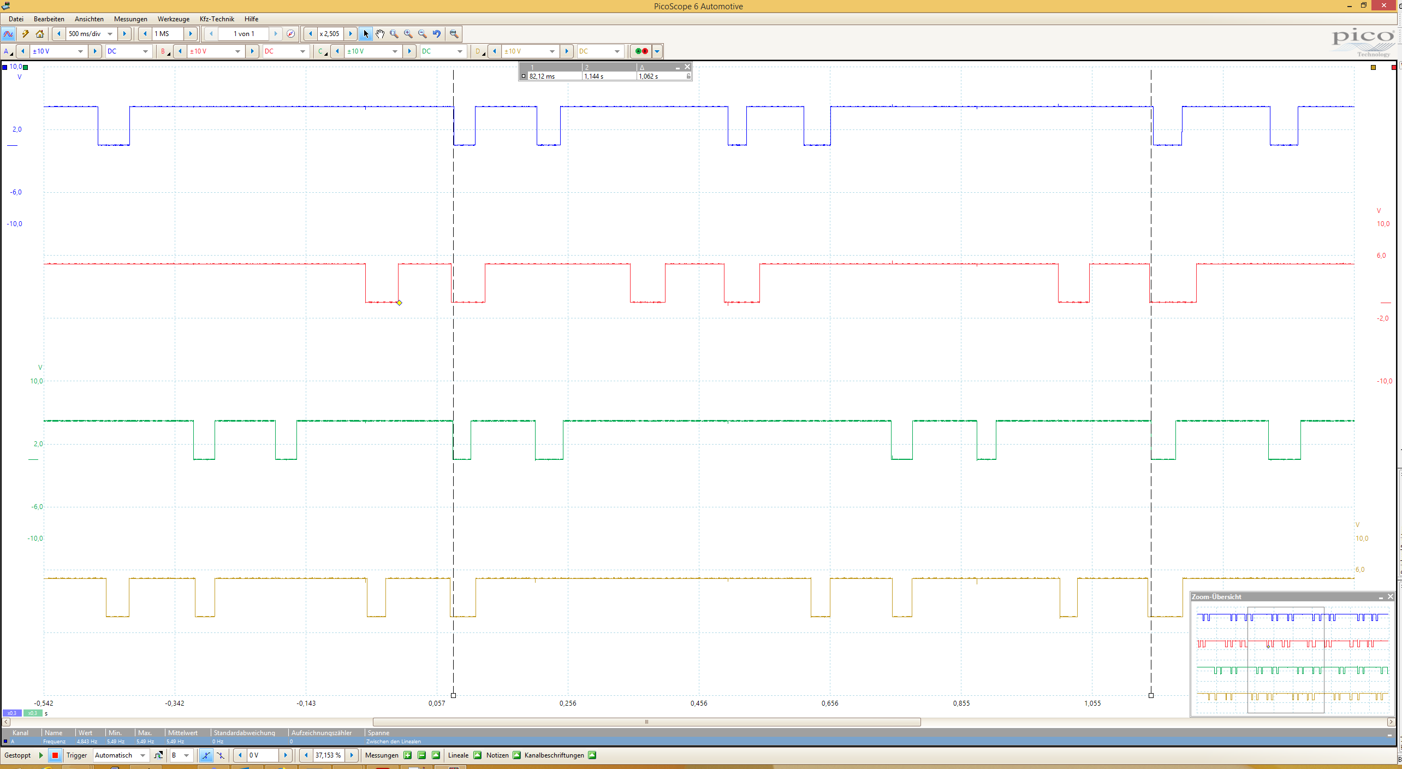
Task: Click the red stop capture button
Action: click(x=55, y=755)
